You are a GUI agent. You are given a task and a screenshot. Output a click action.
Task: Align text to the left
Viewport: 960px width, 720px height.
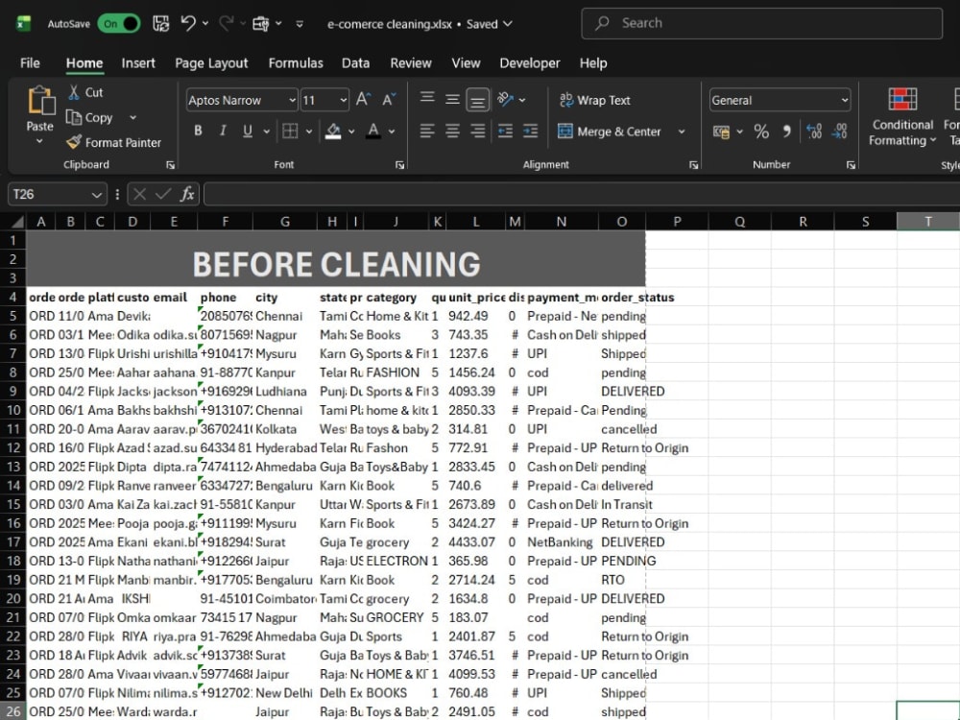click(x=427, y=131)
